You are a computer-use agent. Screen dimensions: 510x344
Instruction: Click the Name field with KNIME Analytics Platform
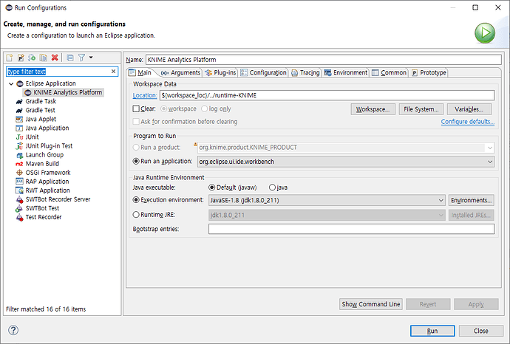click(x=323, y=60)
